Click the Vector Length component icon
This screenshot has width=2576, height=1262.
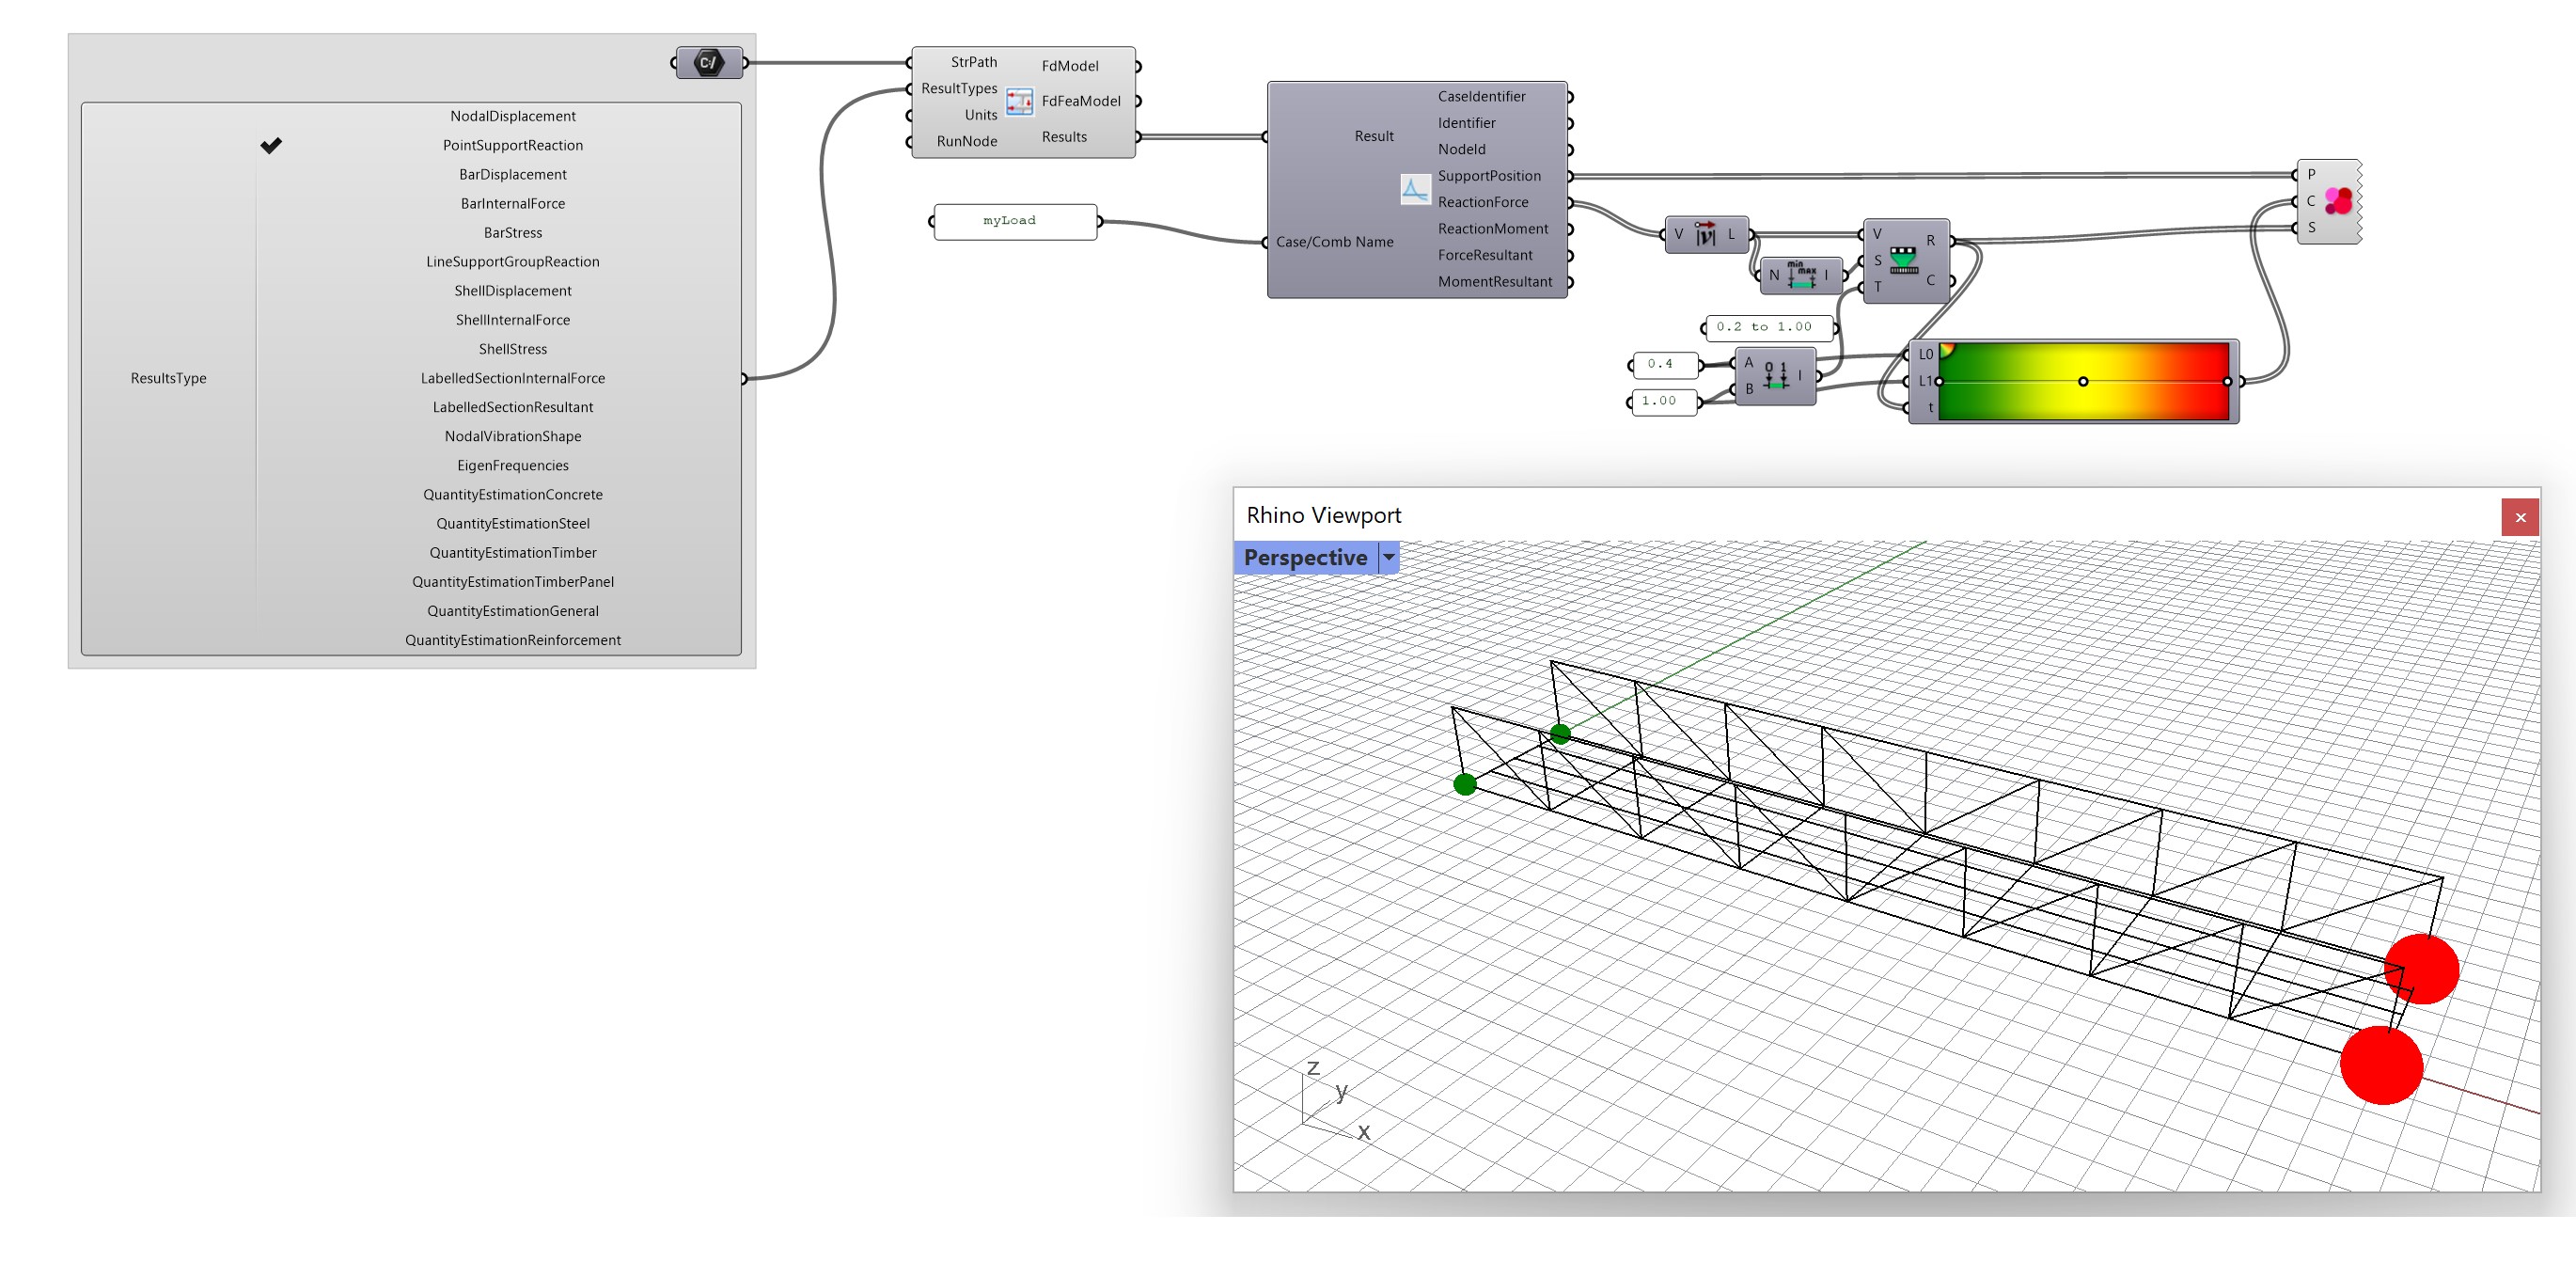pos(1705,235)
